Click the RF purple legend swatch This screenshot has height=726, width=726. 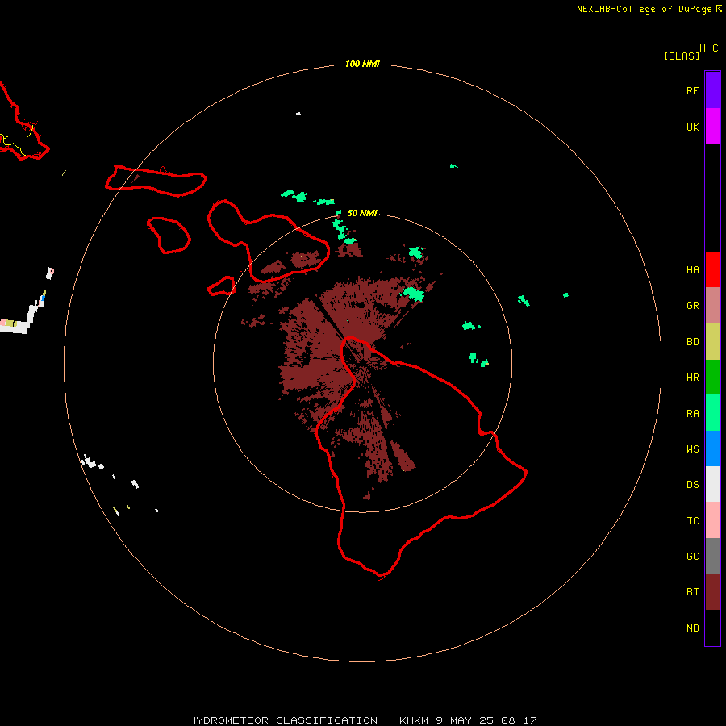712,90
